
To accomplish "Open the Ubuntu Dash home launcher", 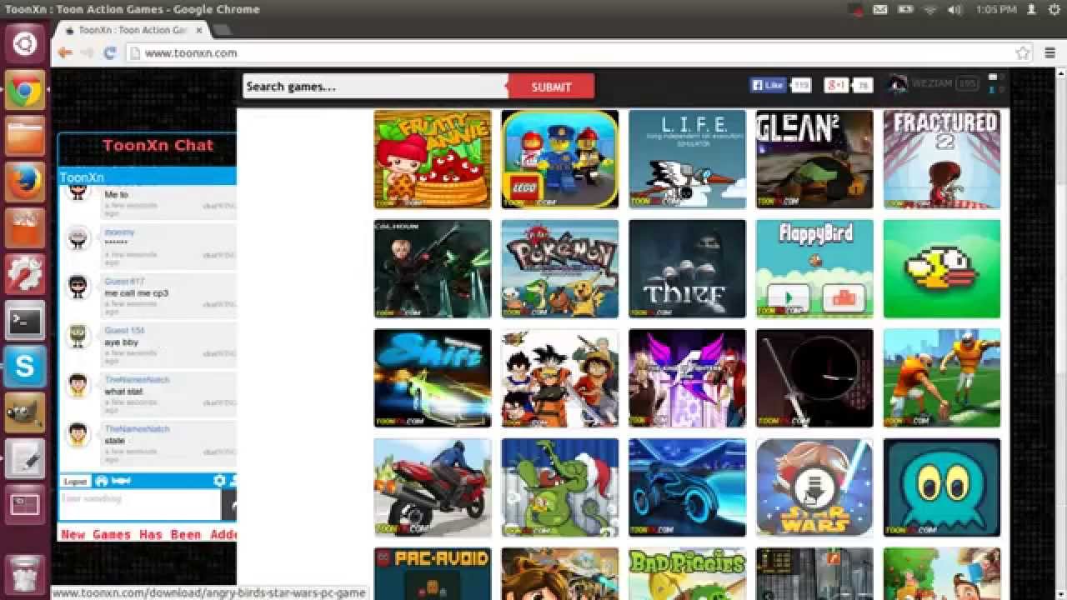I will 25,43.
